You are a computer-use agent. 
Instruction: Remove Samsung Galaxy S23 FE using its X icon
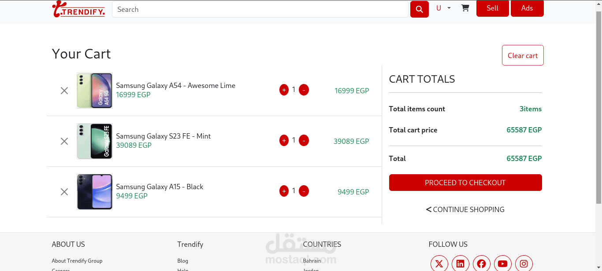pos(64,141)
